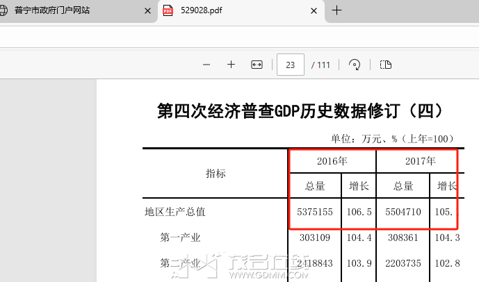Click the fit to width icon
The height and width of the screenshot is (282, 479).
tap(257, 65)
